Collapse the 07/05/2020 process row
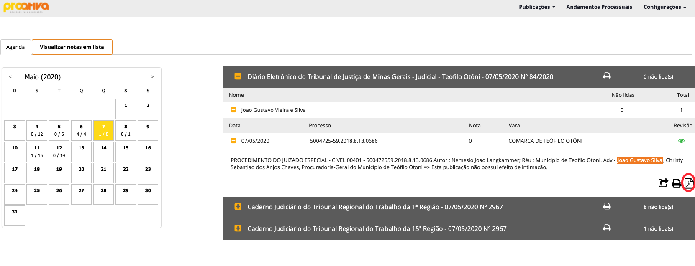 click(233, 141)
